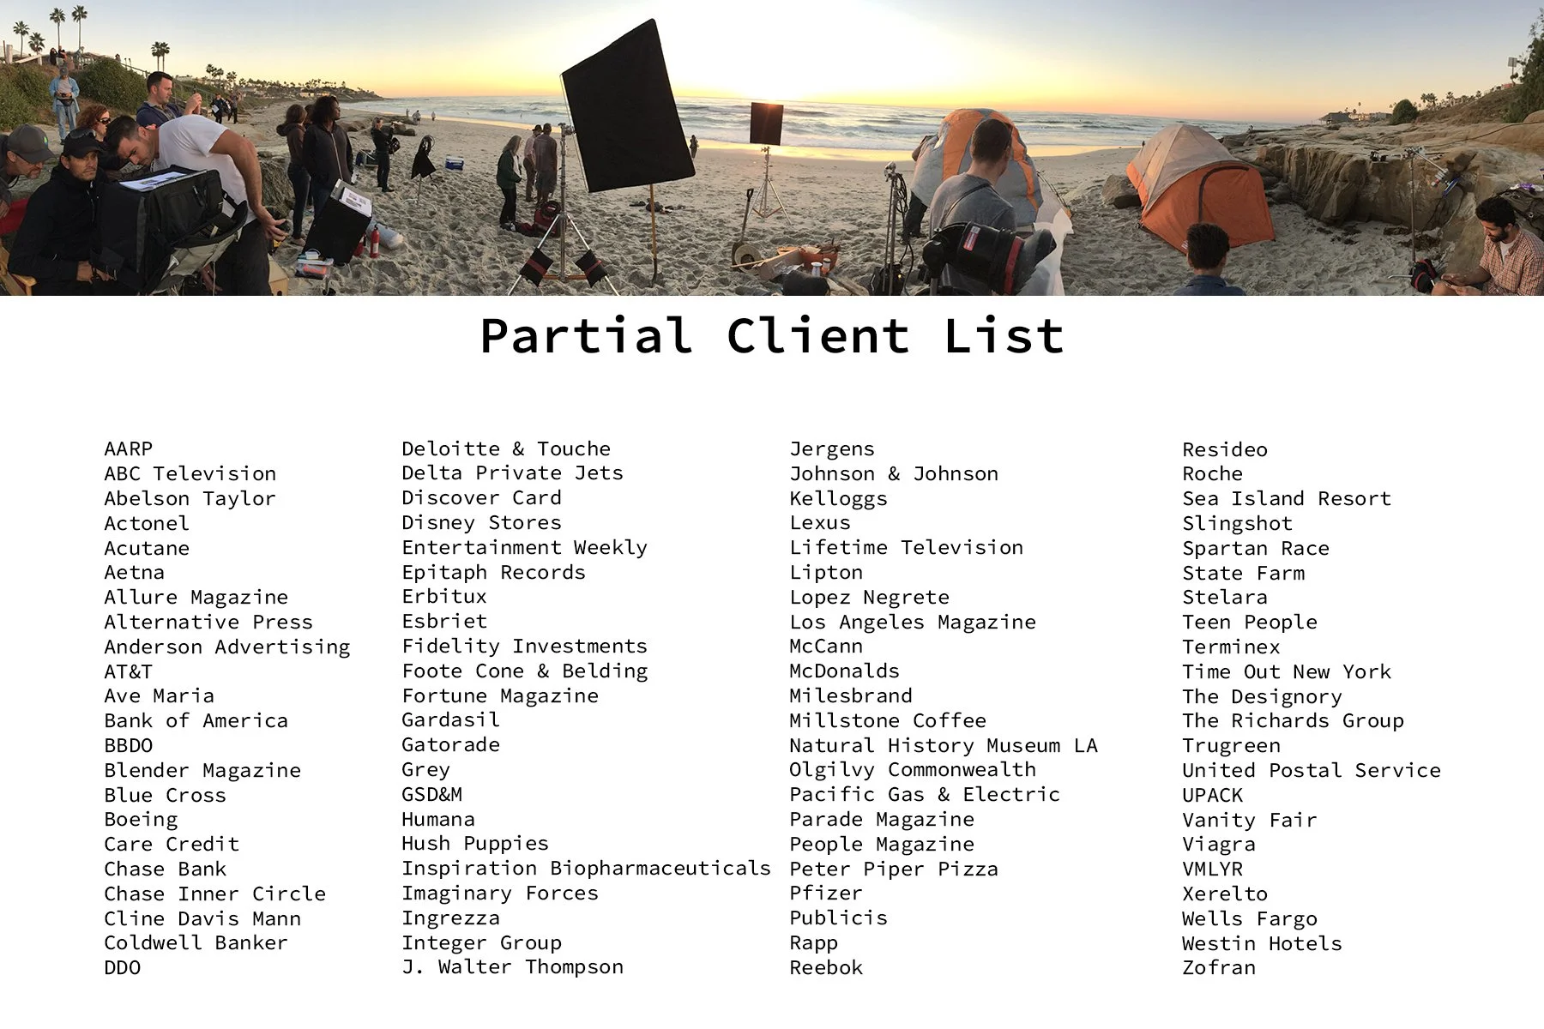Image resolution: width=1544 pixels, height=1029 pixels.
Task: Click 'Epitaph Records' text
Action: (494, 572)
